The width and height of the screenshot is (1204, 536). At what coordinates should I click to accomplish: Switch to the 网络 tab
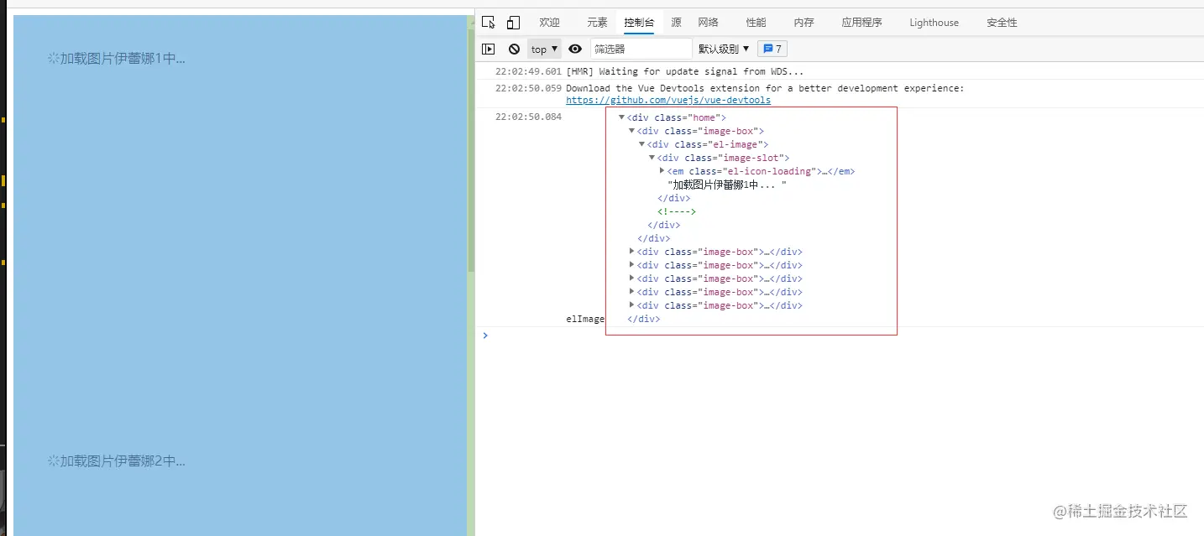click(x=708, y=23)
